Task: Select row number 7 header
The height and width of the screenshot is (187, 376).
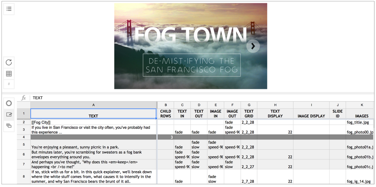Action: coord(24,164)
